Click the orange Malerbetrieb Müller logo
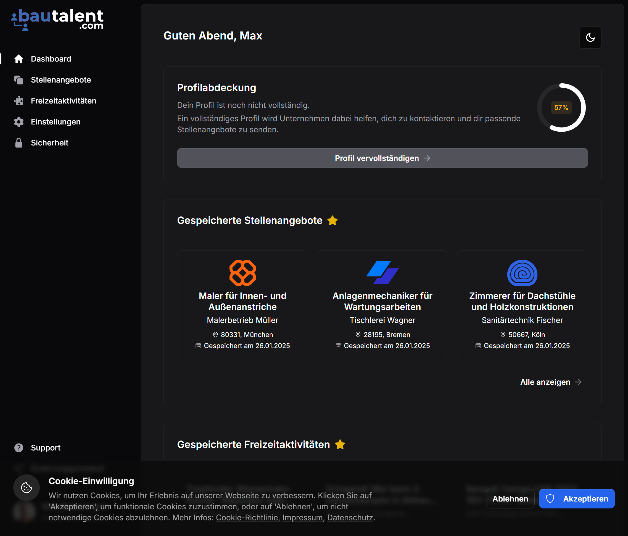 (x=242, y=273)
